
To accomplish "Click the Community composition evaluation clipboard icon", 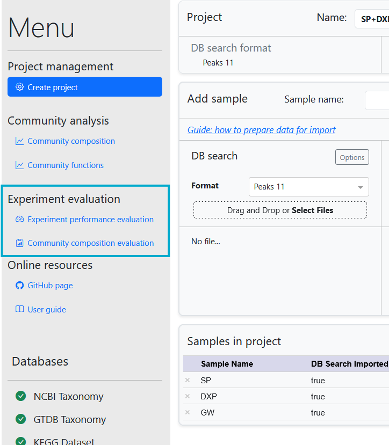I will point(20,243).
